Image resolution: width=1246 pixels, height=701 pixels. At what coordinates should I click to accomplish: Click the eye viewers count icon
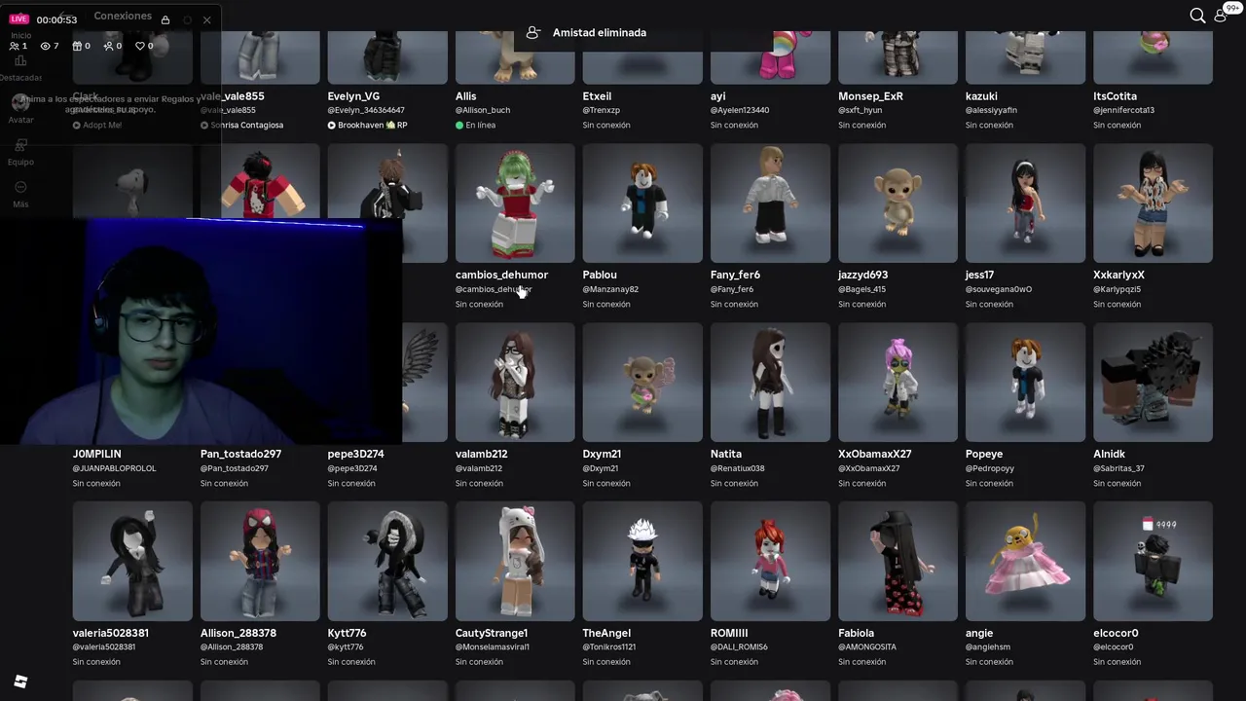(45, 46)
